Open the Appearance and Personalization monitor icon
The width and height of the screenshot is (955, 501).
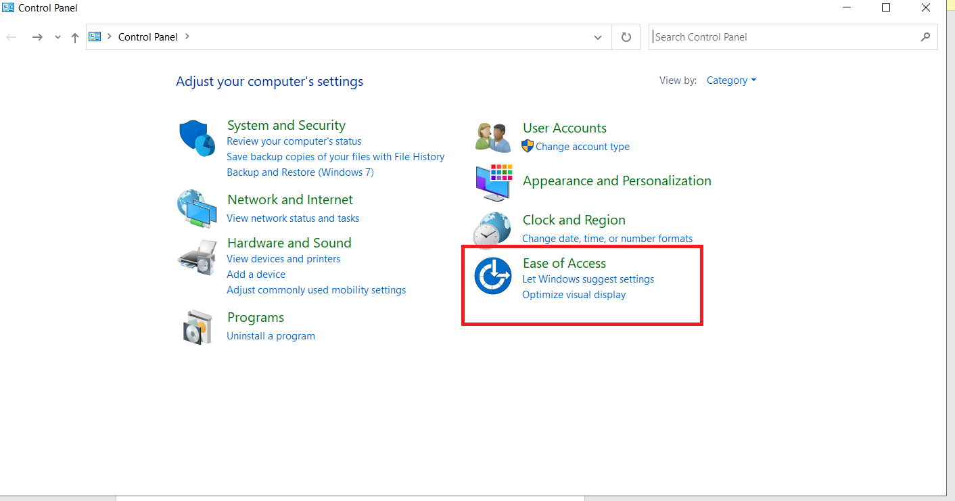click(x=492, y=183)
